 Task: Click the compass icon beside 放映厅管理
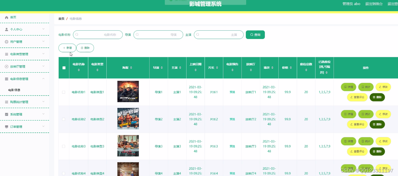[x=7, y=66]
